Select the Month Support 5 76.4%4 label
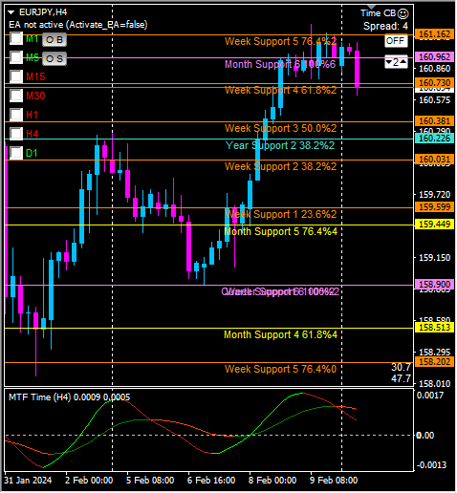 (x=281, y=231)
